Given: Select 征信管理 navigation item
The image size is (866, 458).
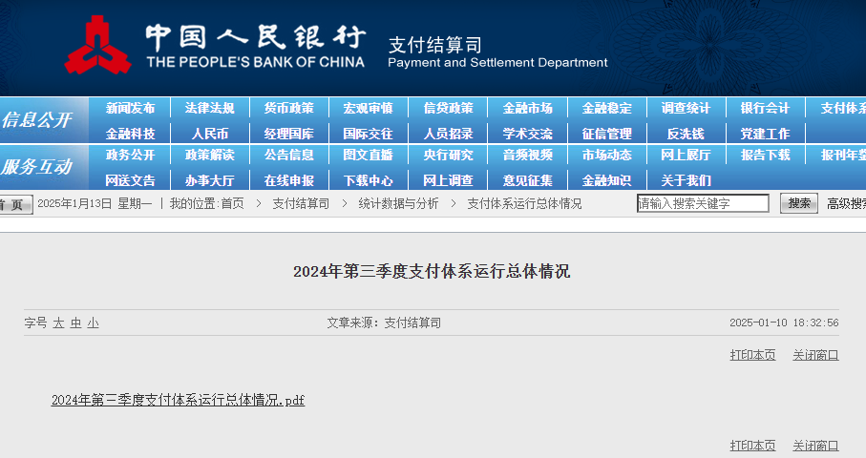Looking at the screenshot, I should pyautogui.click(x=607, y=134).
